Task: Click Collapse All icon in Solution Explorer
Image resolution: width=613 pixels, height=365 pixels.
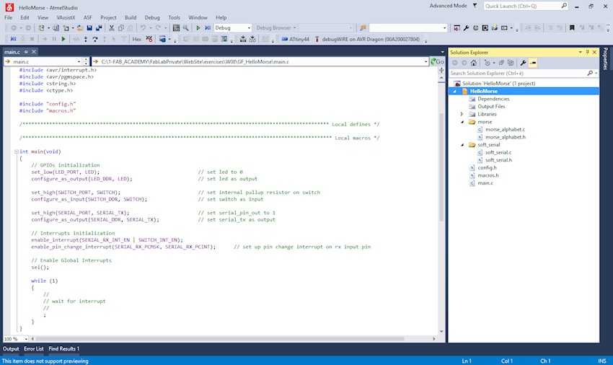Action: [x=501, y=63]
